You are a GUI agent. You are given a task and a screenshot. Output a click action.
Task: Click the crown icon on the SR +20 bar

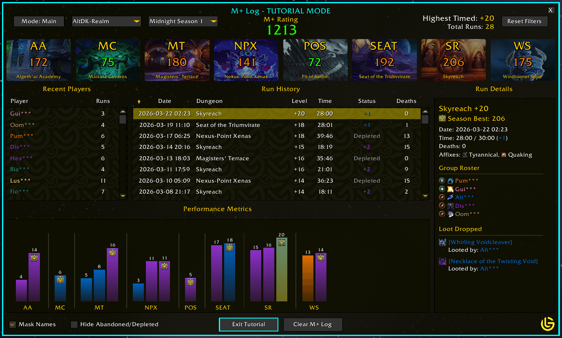click(x=282, y=242)
